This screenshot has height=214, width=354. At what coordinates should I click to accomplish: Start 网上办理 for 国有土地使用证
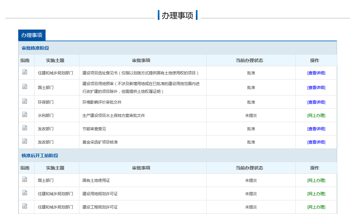click(x=316, y=181)
